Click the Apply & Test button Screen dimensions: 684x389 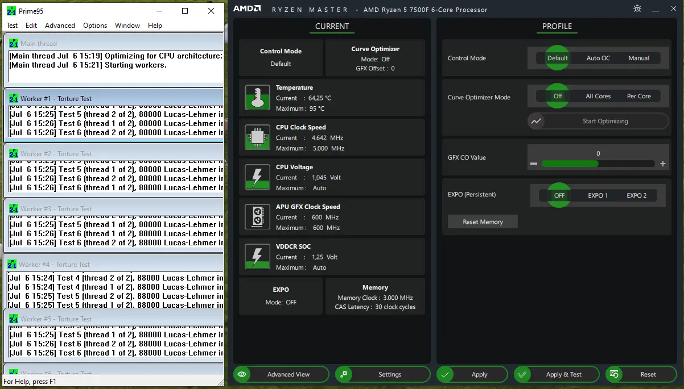point(557,374)
